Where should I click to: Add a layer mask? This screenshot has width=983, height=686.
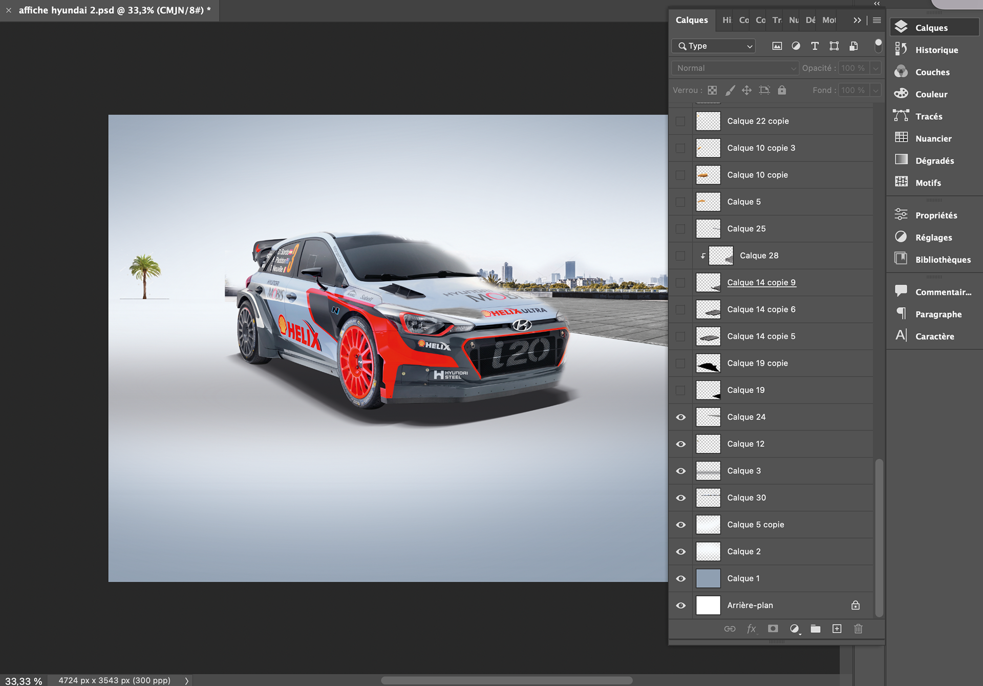pos(773,629)
